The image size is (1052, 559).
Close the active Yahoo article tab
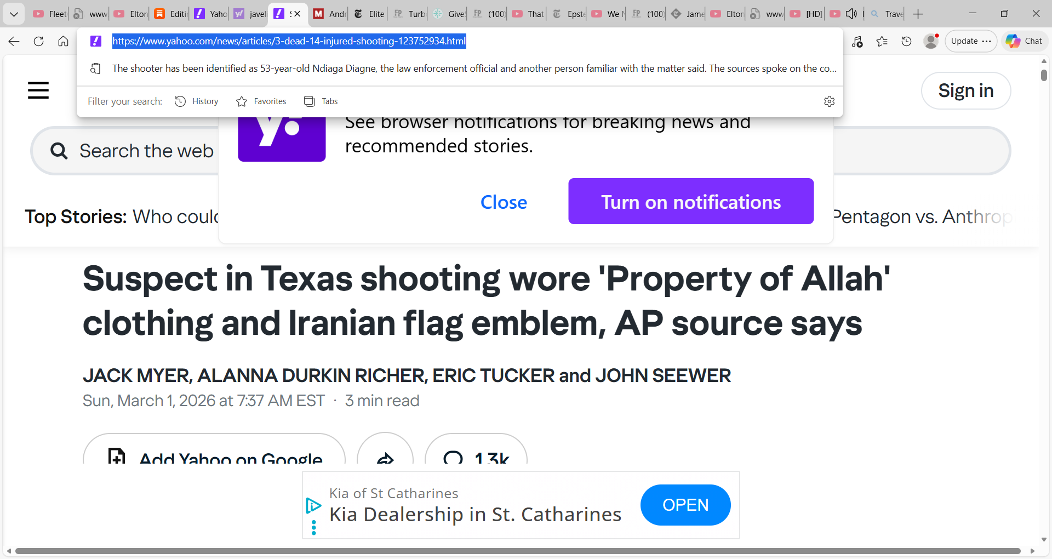(x=297, y=14)
